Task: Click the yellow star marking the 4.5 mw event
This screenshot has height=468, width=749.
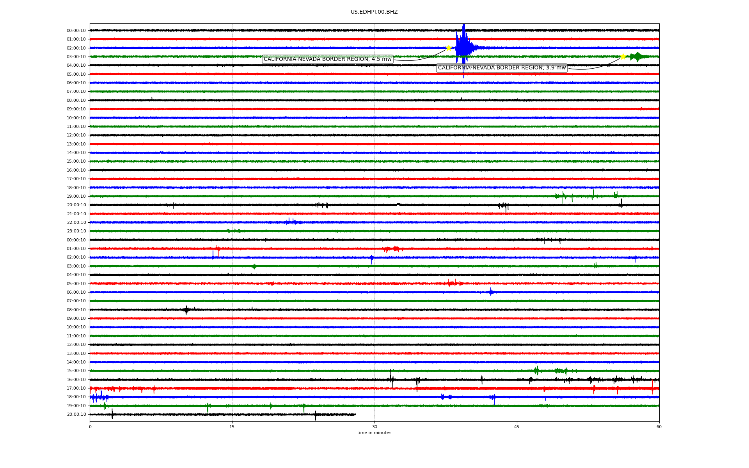Action: pyautogui.click(x=449, y=48)
